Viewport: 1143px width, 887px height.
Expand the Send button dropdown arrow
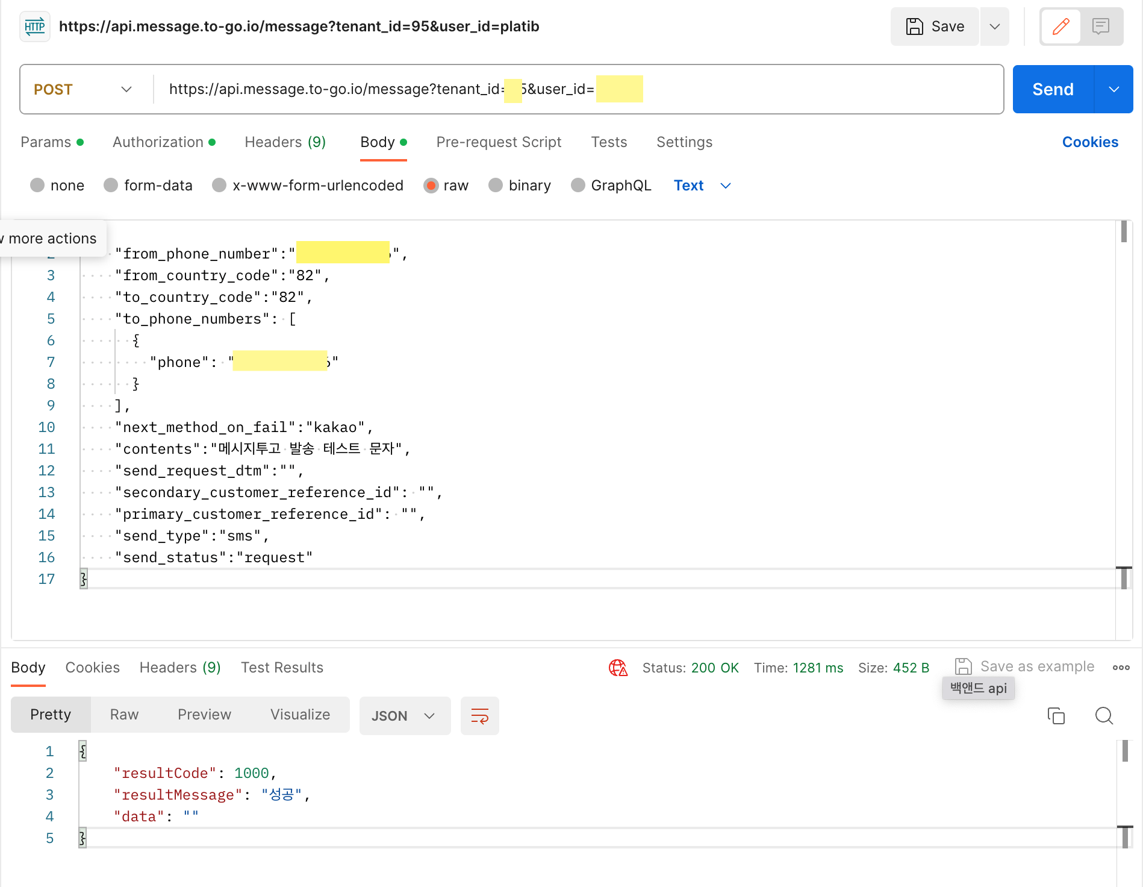1113,89
